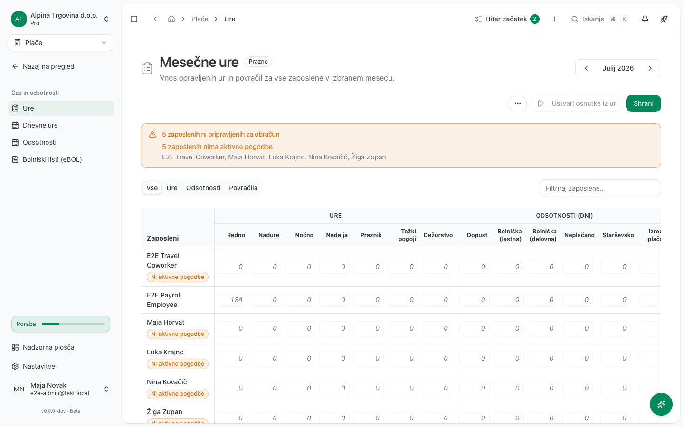This screenshot has height=427, width=684.
Task: Click Nočno field for Nina Kovačič
Action: pyautogui.click(x=300, y=388)
